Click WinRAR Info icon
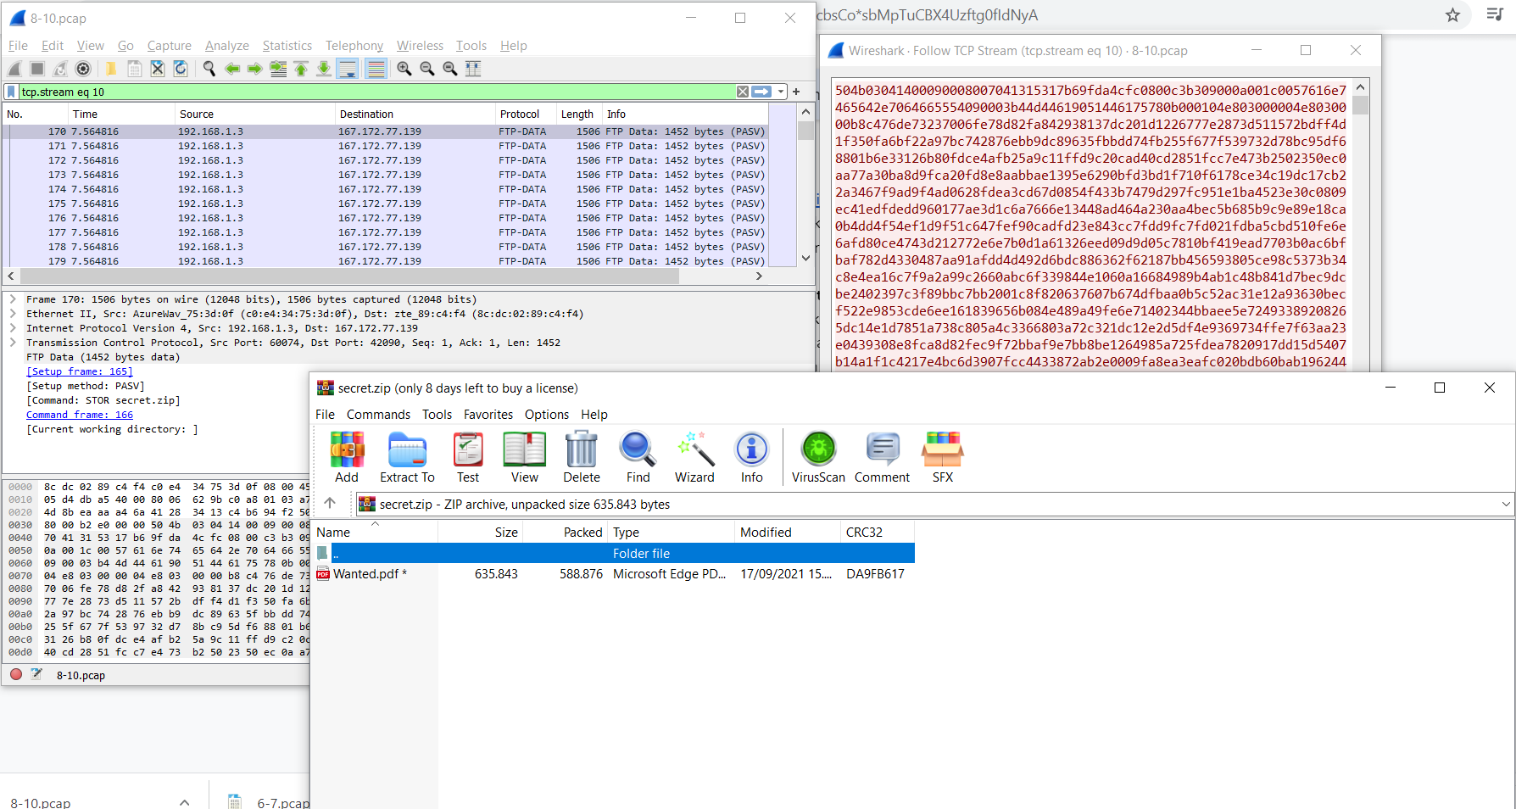This screenshot has width=1516, height=809. 752,457
